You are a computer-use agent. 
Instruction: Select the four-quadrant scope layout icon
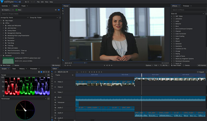[x=48, y=72]
